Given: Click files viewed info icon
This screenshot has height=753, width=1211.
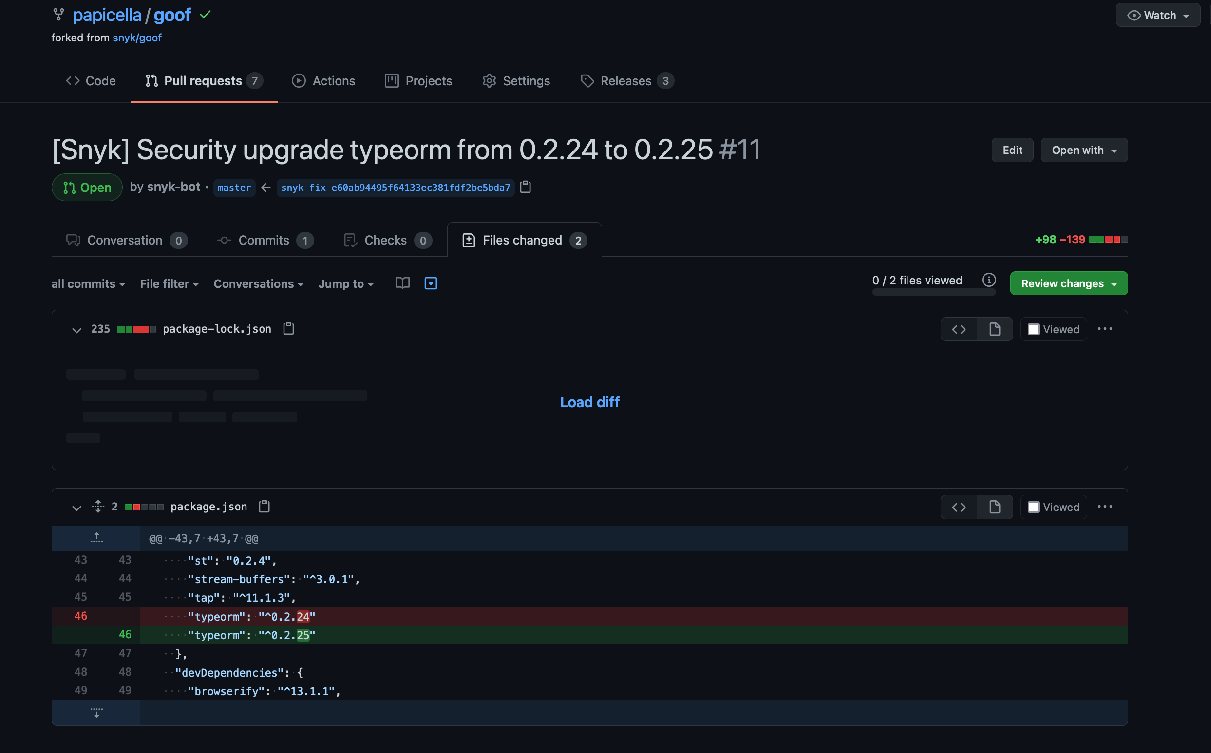Looking at the screenshot, I should pos(989,280).
